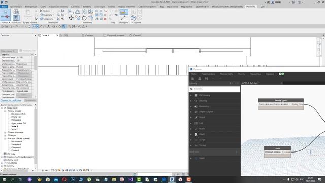The height and width of the screenshot is (183, 325).
Task: Click the view scale 1:100 in view bar
Action: (x=45, y=170)
